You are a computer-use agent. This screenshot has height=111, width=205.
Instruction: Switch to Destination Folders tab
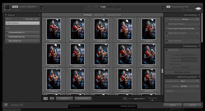click(114, 15)
